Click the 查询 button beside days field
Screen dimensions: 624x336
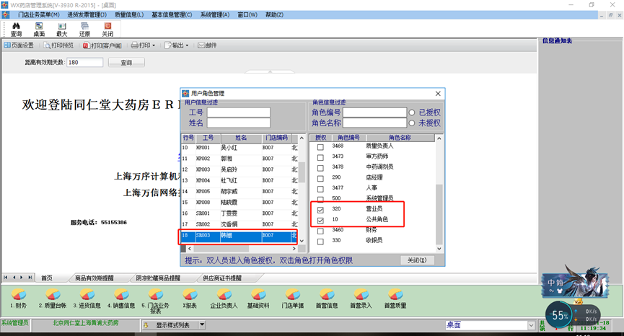click(126, 63)
